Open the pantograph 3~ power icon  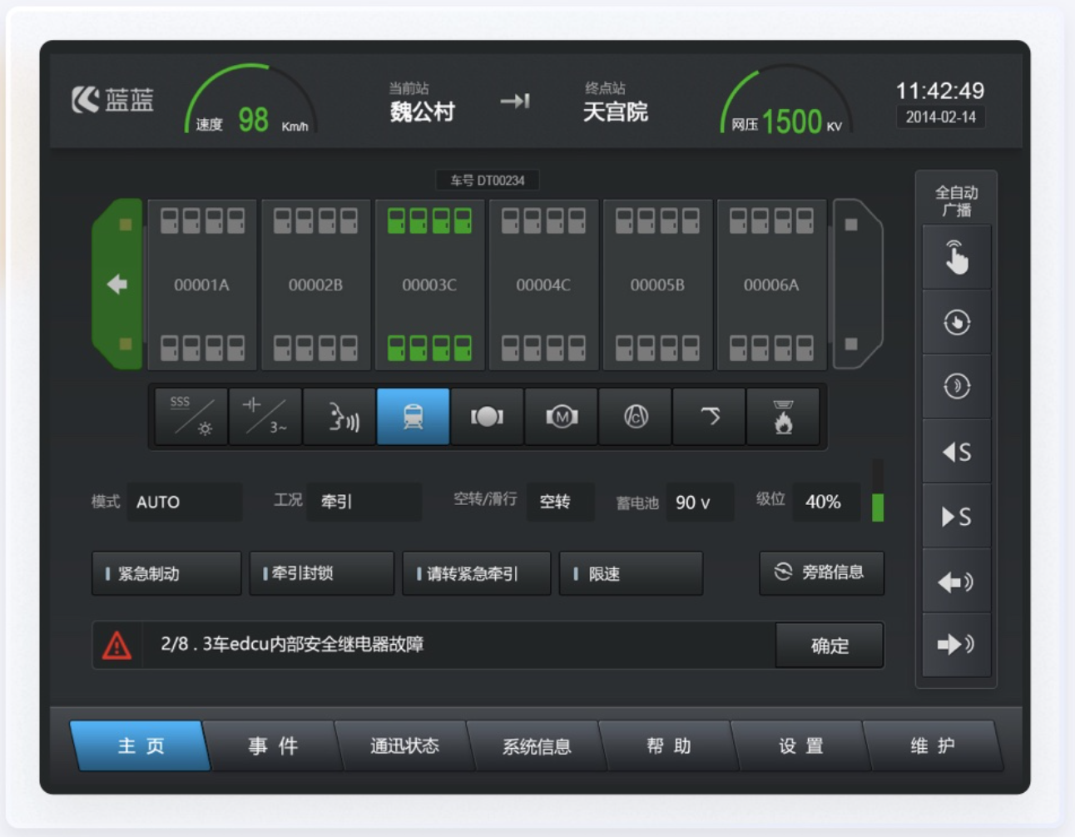(265, 416)
